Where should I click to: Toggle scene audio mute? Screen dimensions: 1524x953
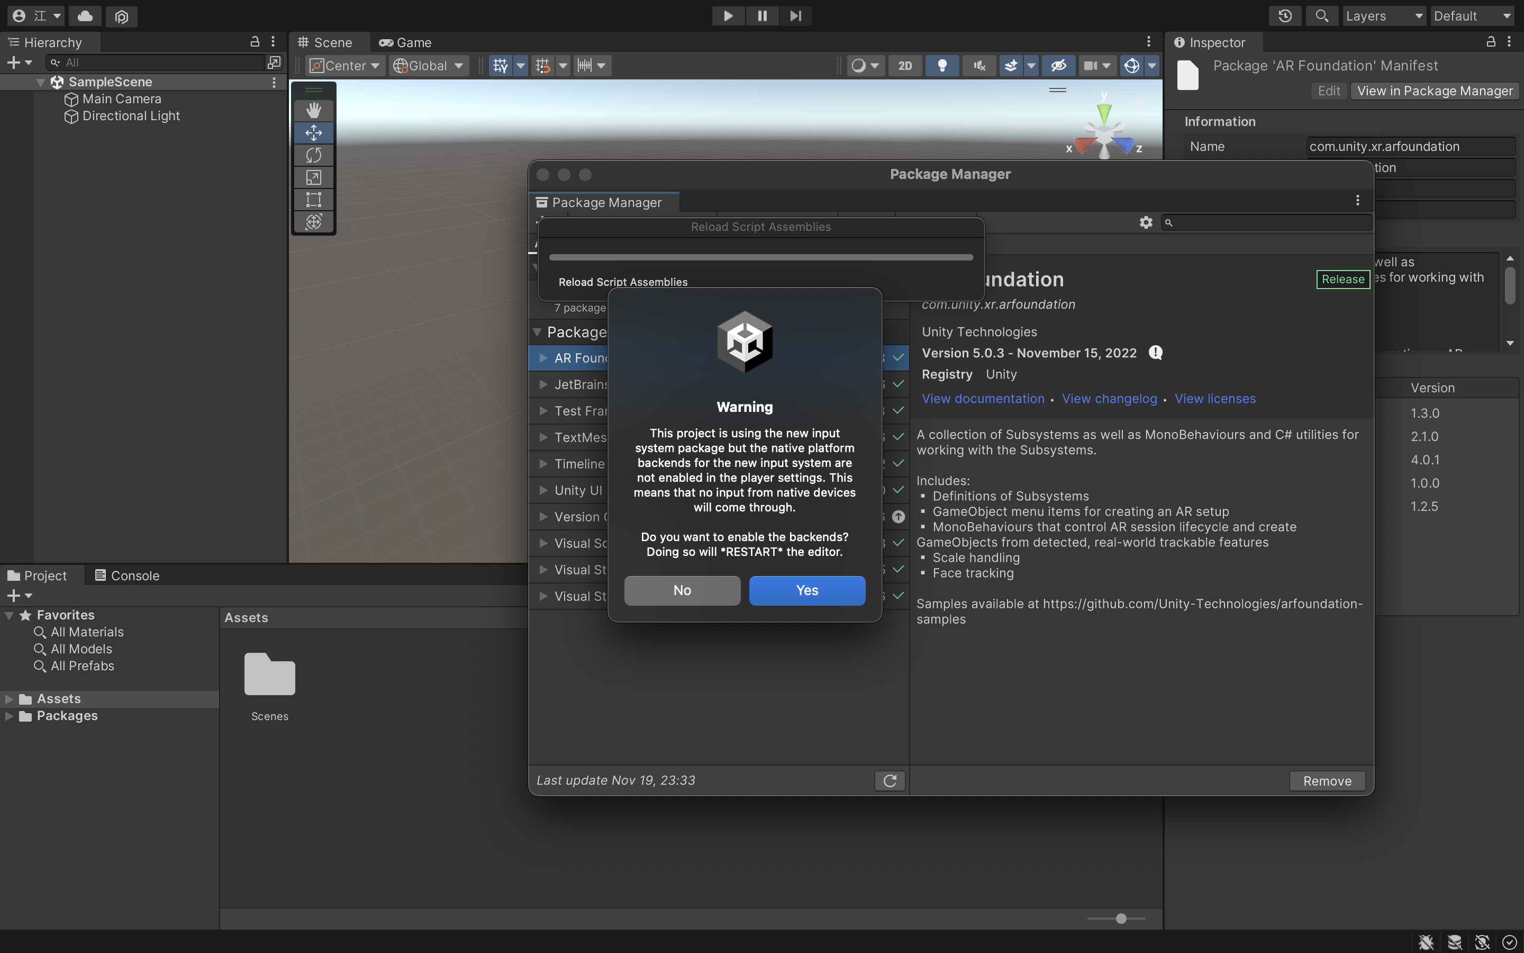[979, 66]
